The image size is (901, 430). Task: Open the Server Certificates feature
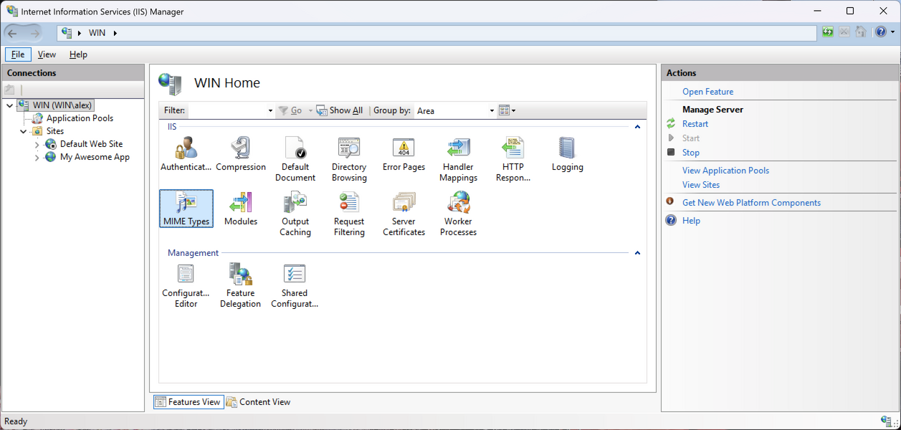click(x=404, y=214)
